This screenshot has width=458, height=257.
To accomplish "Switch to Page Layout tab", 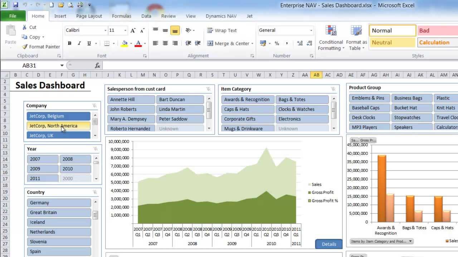I will coord(89,16).
